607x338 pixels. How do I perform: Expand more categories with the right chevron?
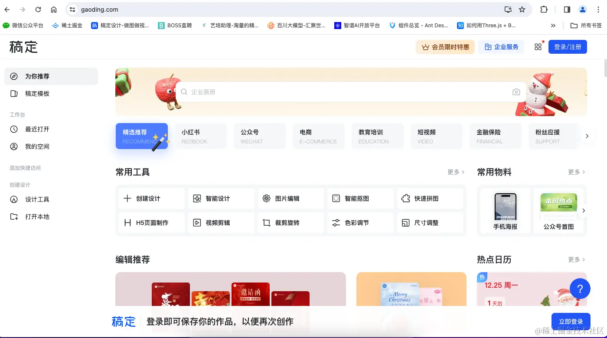tap(587, 136)
